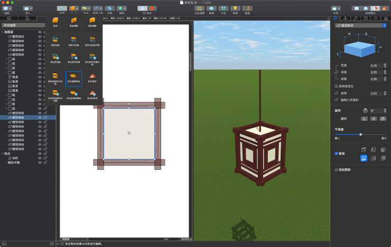Screen dimensions: 391x247
Task: Activate the walk footprints tool
Action: coord(224,8)
